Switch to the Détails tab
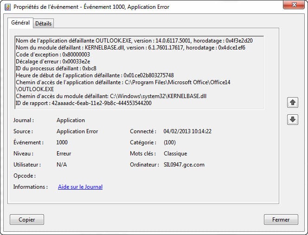This screenshot has height=235, width=308. pos(44,24)
